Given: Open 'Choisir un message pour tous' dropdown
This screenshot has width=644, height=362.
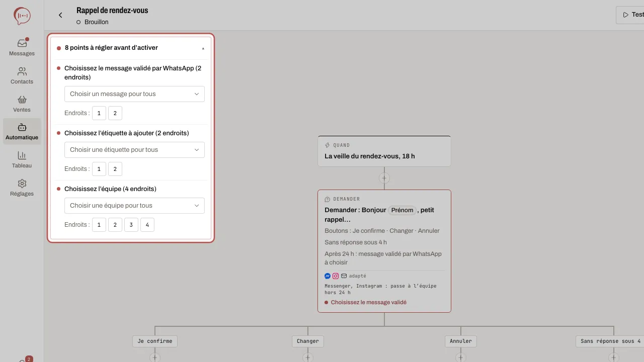Looking at the screenshot, I should pyautogui.click(x=134, y=94).
